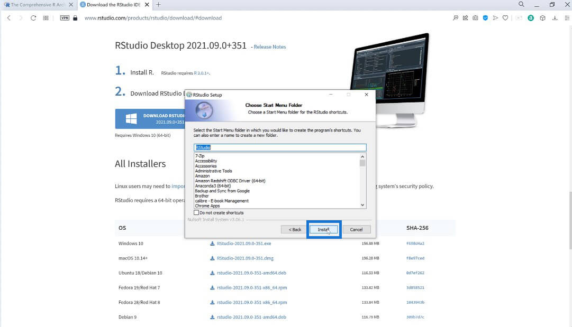Go forward with the browser forward arrow
The width and height of the screenshot is (572, 327).
[x=21, y=18]
